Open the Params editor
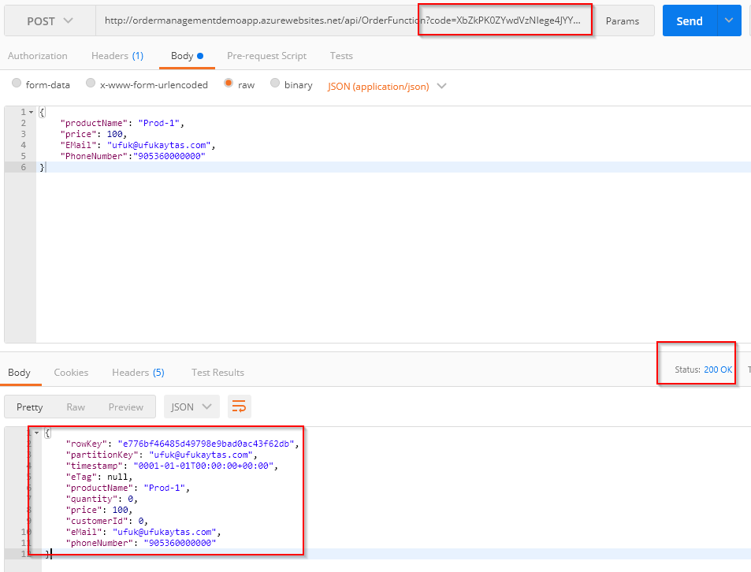Viewport: 751px width, 572px height. tap(623, 21)
